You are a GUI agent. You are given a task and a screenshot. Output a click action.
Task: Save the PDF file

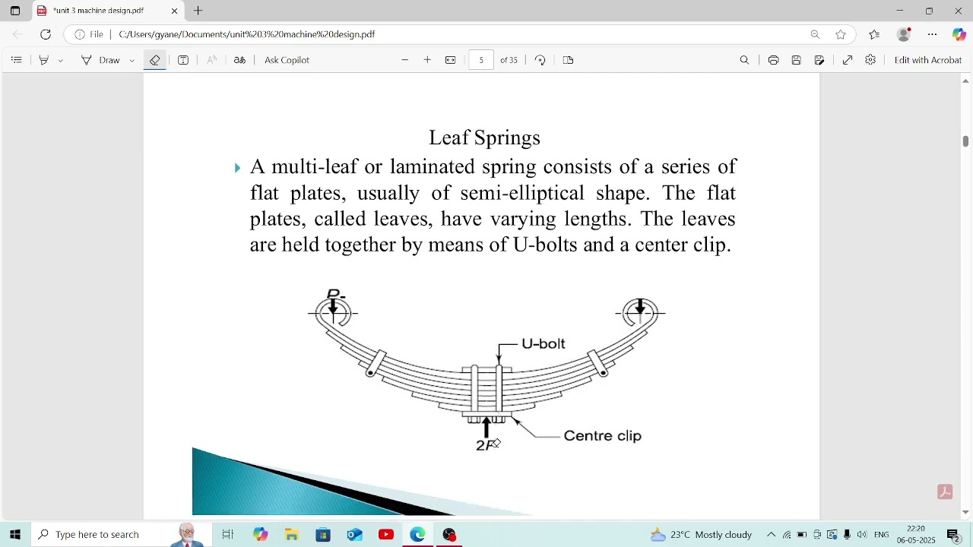coord(797,60)
